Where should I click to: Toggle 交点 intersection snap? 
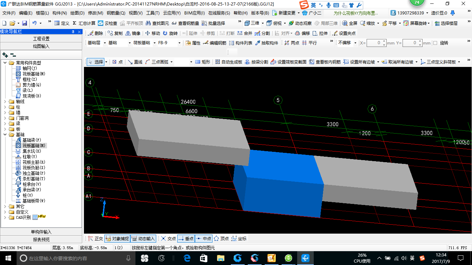(x=168, y=238)
